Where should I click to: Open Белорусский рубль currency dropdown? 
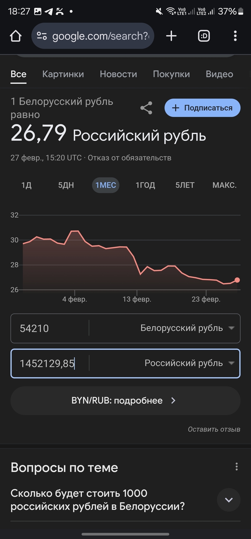pos(187,328)
